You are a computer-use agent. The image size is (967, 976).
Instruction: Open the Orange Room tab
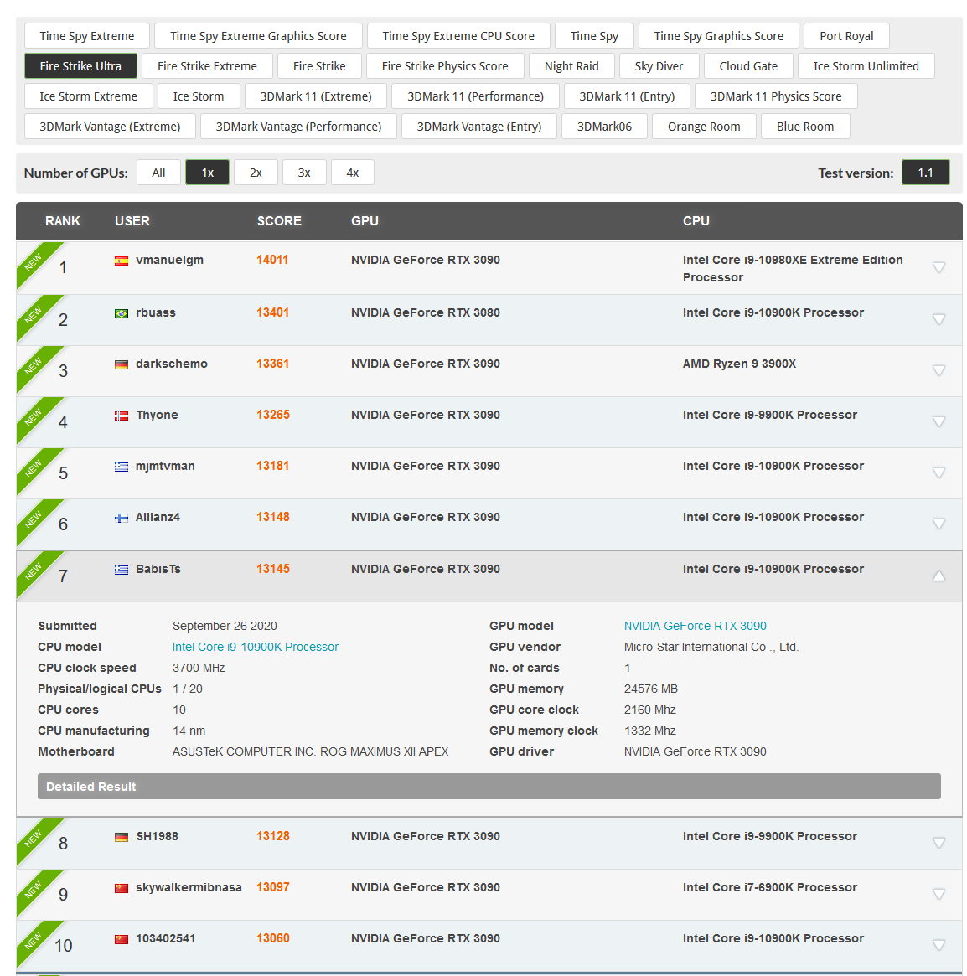click(704, 127)
